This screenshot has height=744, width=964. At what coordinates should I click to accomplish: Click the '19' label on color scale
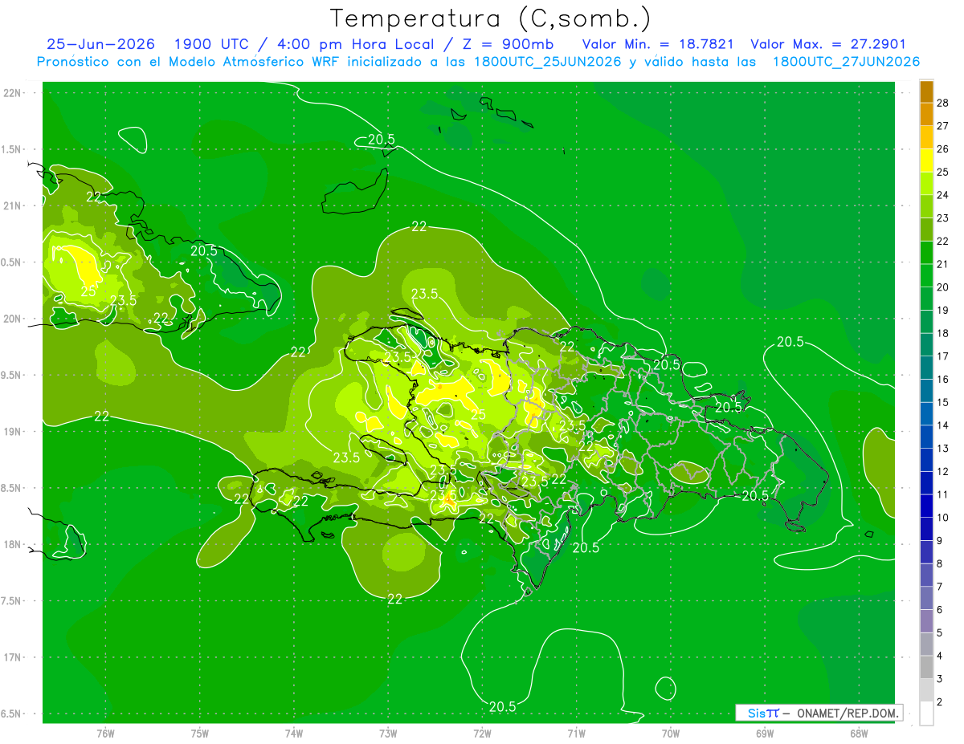tap(944, 310)
